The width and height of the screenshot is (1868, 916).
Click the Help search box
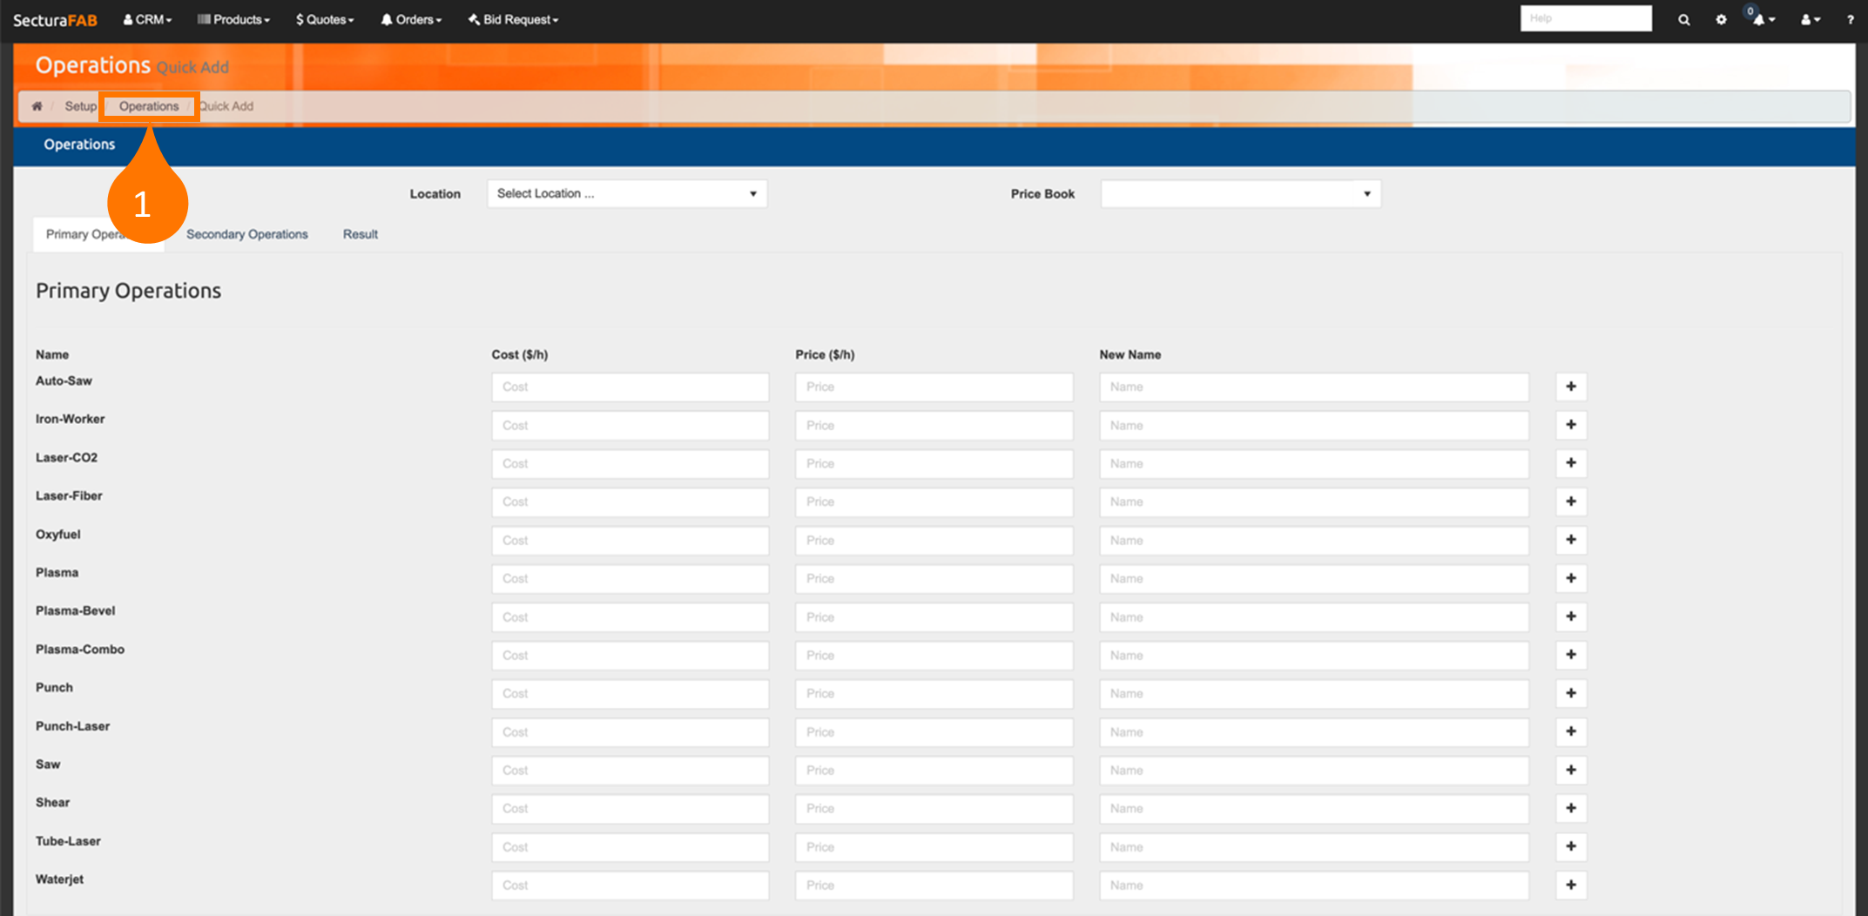click(1585, 18)
